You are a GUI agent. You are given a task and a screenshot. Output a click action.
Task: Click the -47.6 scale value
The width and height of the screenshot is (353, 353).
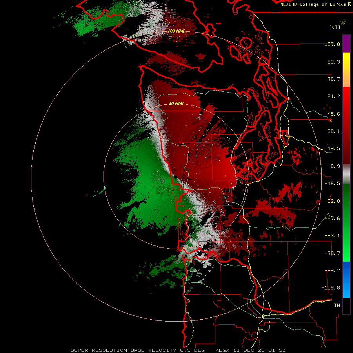click(332, 218)
